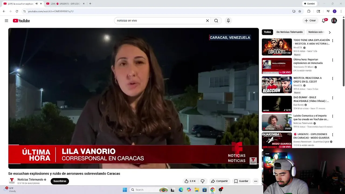Open weather widget showing 50°F Cloudy

tap(10, 190)
